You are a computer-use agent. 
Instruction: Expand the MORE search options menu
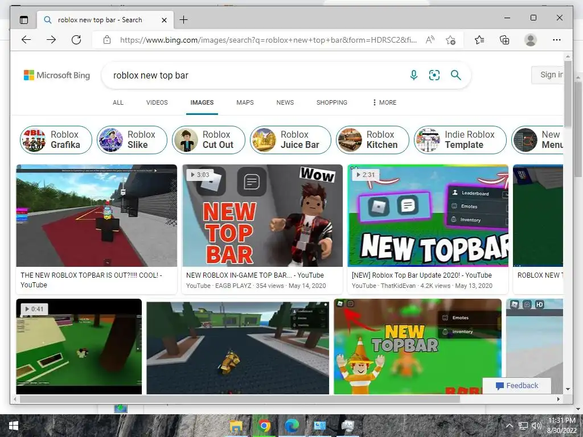point(384,102)
